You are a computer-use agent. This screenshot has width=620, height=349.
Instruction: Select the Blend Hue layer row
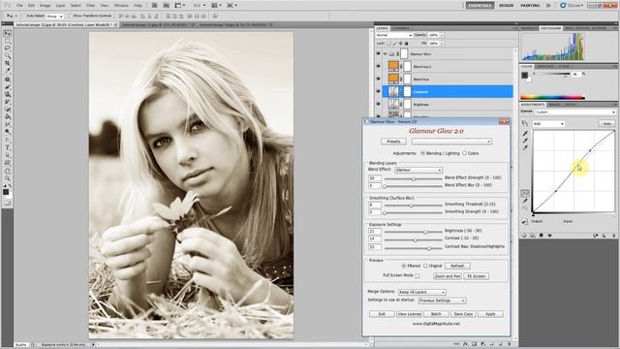tap(448, 79)
